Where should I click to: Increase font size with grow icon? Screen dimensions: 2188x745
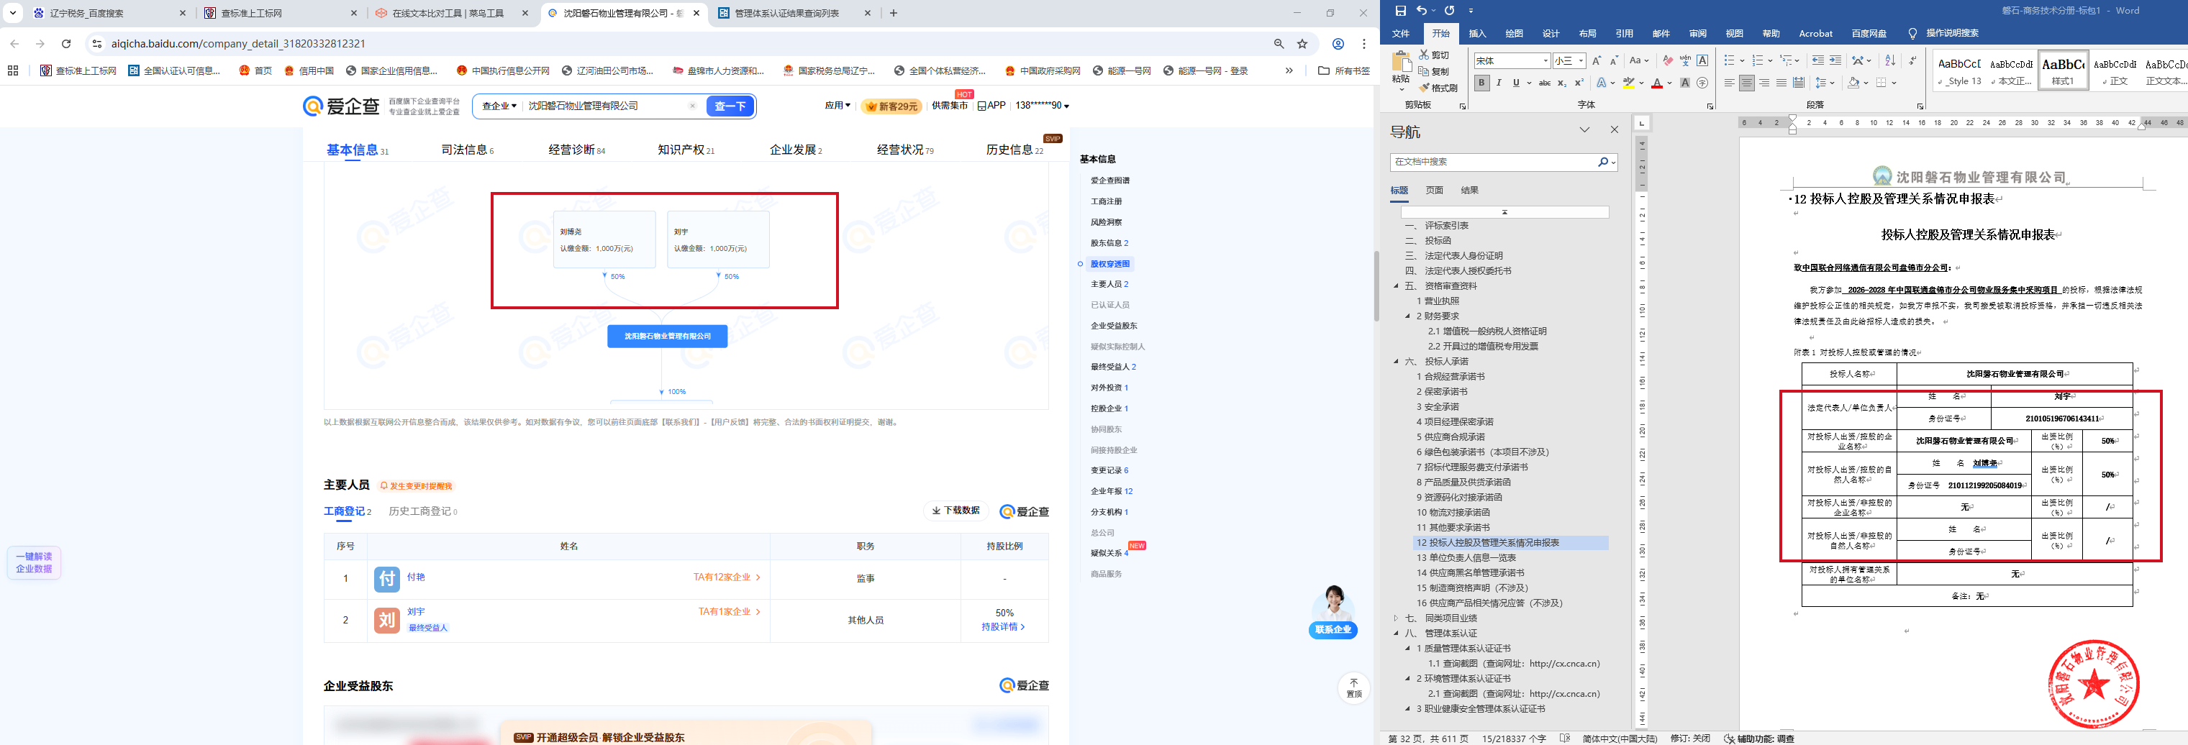(1597, 60)
